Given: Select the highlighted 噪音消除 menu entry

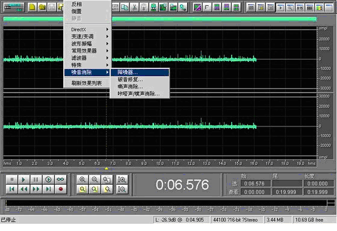Looking at the screenshot, I should pyautogui.click(x=88, y=72).
